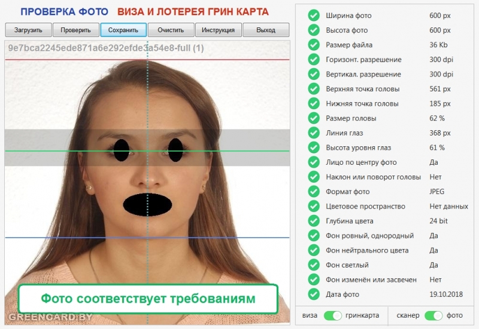
Task: Exit via the Выход button
Action: 266,30
